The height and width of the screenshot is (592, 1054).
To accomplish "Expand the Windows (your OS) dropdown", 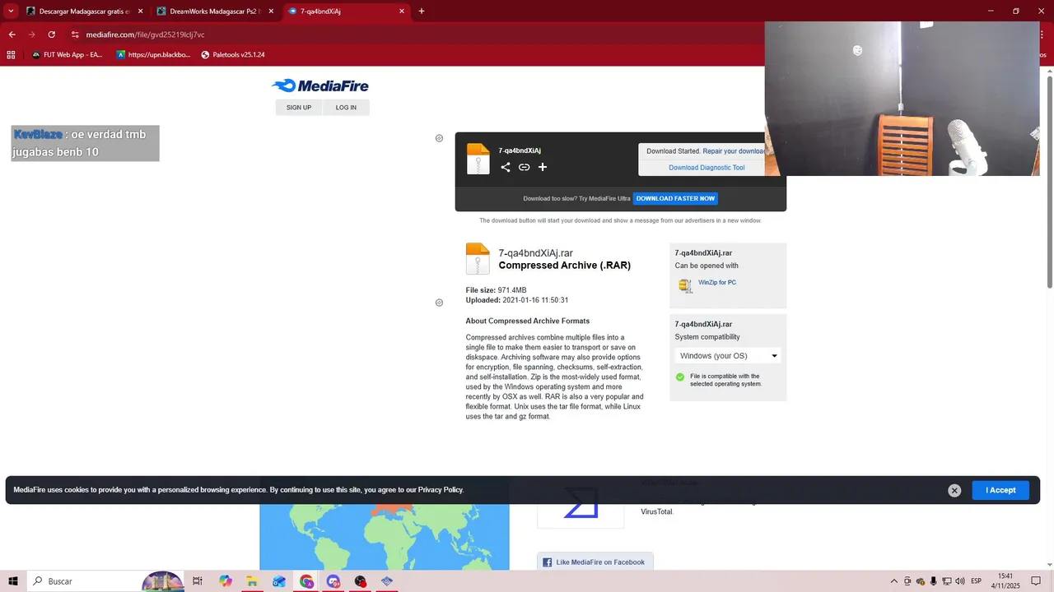I will [x=728, y=356].
